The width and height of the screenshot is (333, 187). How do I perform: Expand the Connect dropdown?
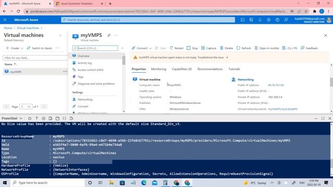[x=150, y=48]
